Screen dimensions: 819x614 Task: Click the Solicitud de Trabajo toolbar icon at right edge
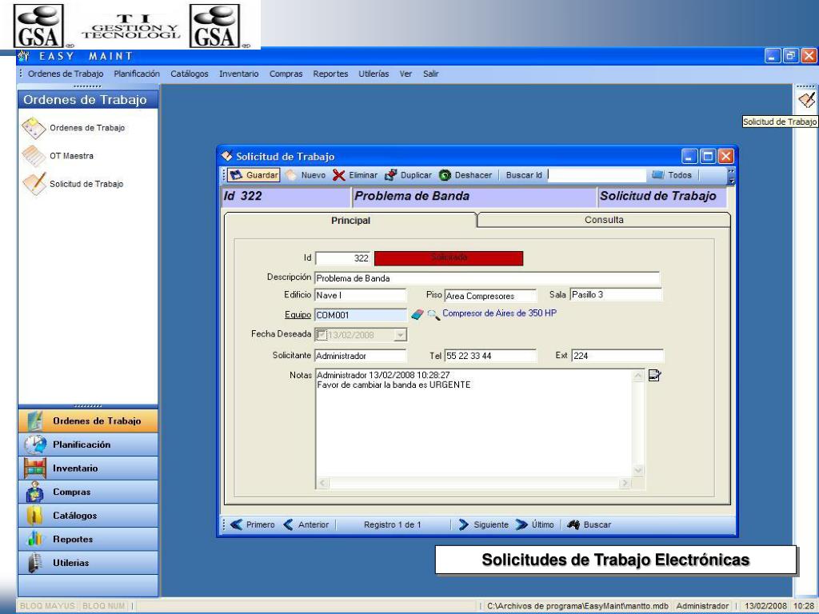pyautogui.click(x=806, y=99)
